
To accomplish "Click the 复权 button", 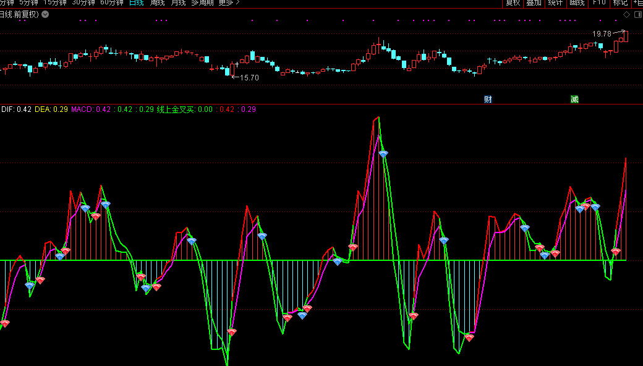I will 513,2.
